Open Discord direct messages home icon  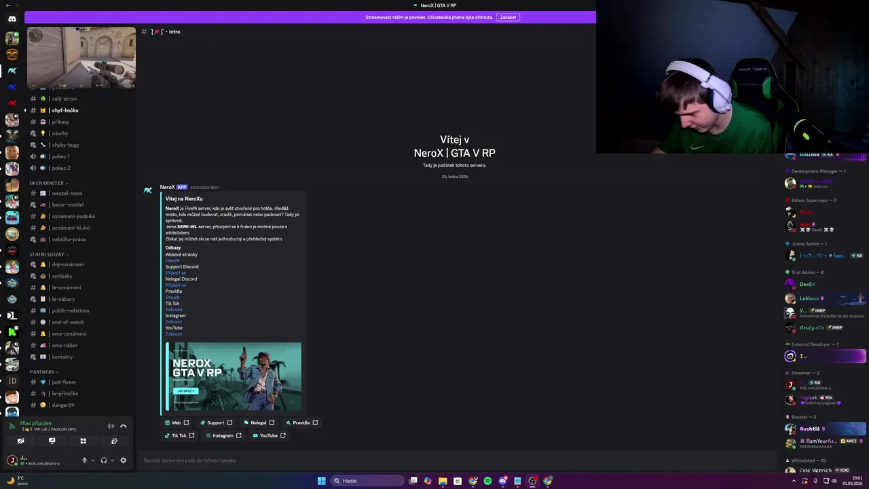(x=12, y=19)
